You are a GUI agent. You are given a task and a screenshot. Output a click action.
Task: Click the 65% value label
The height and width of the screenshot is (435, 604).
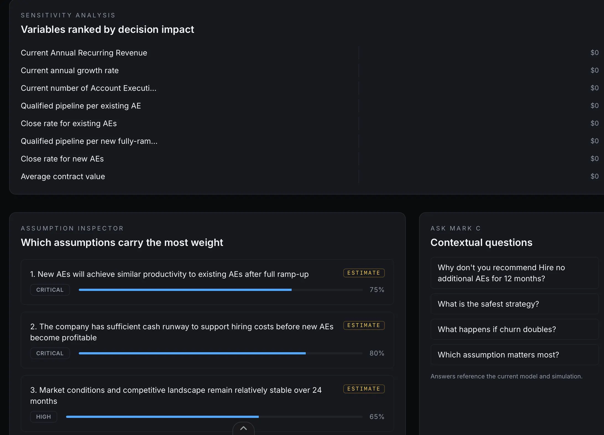pyautogui.click(x=377, y=417)
